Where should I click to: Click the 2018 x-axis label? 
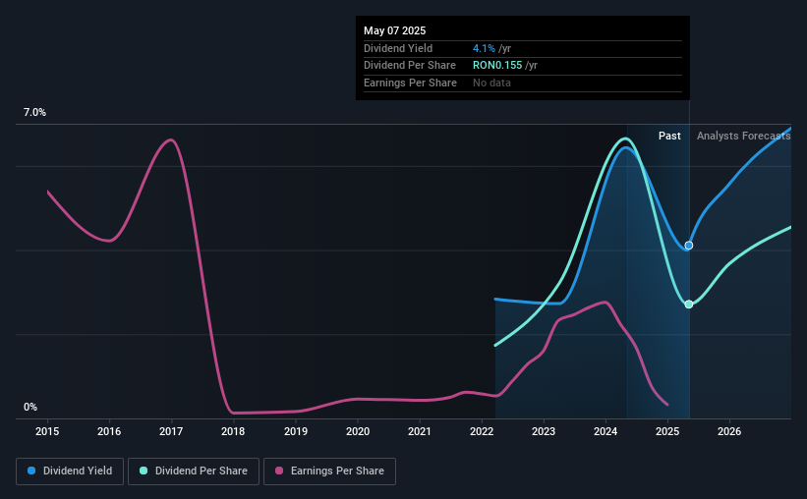[233, 431]
